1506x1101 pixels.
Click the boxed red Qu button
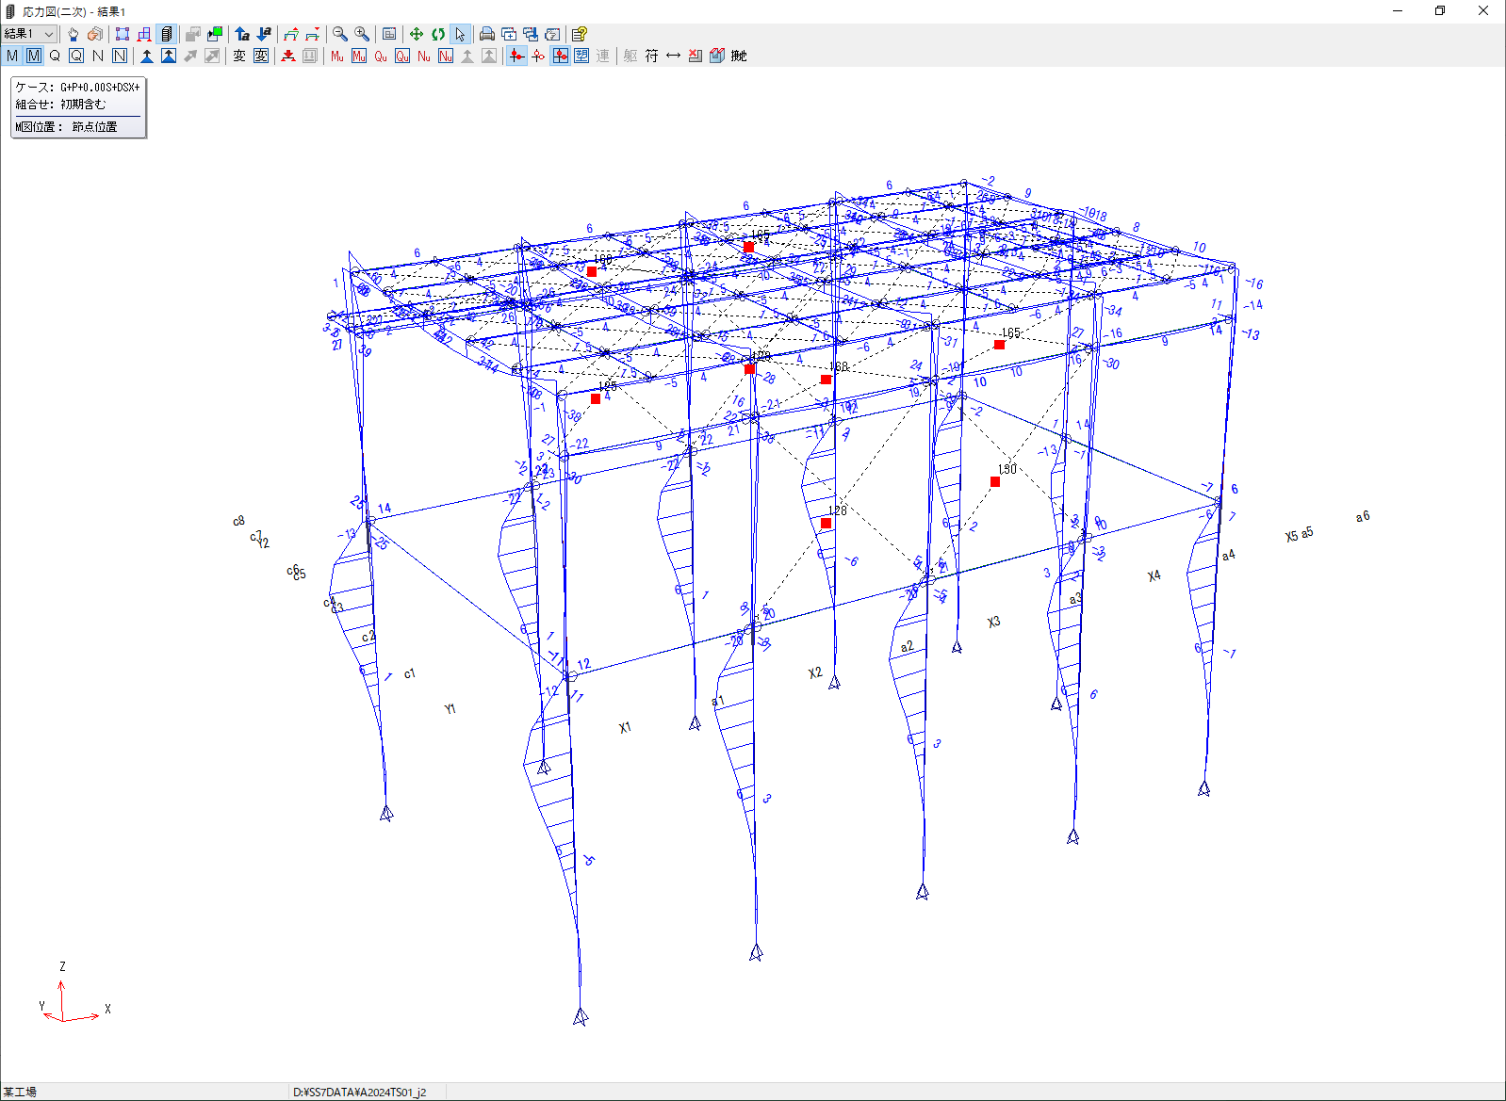(402, 56)
